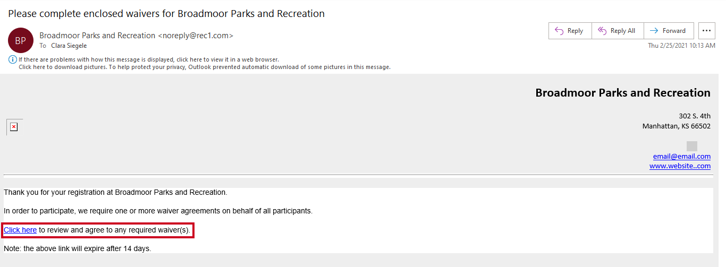726x267 pixels.
Task: Open the 'Click here' waiver link
Action: (x=20, y=230)
